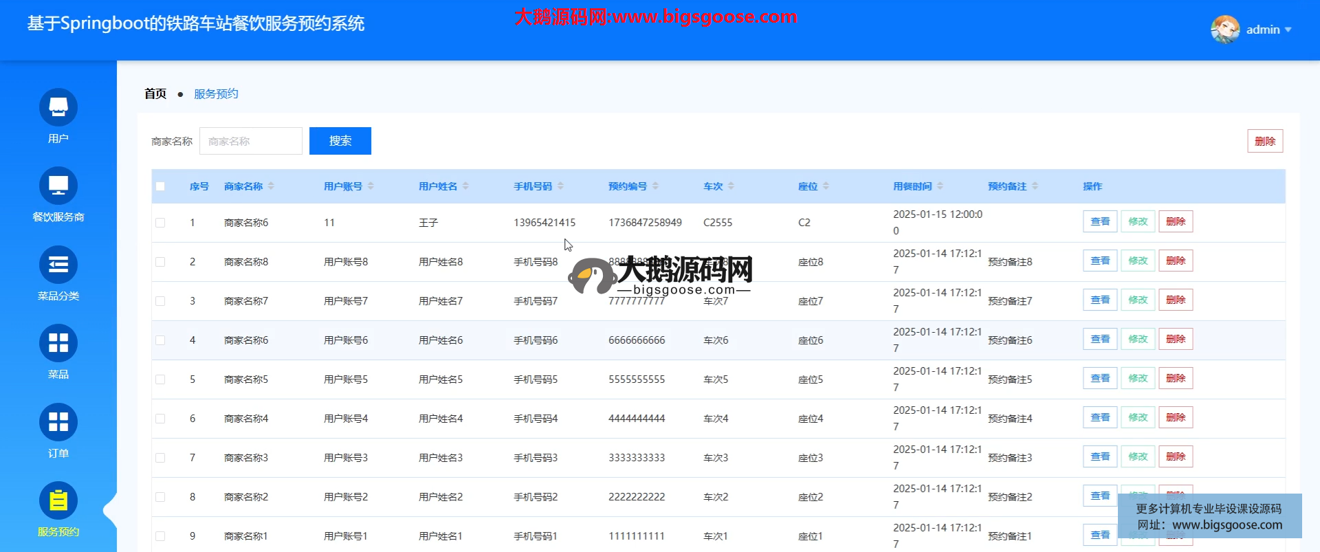
Task: Expand the admin dropdown arrow
Action: [1288, 30]
